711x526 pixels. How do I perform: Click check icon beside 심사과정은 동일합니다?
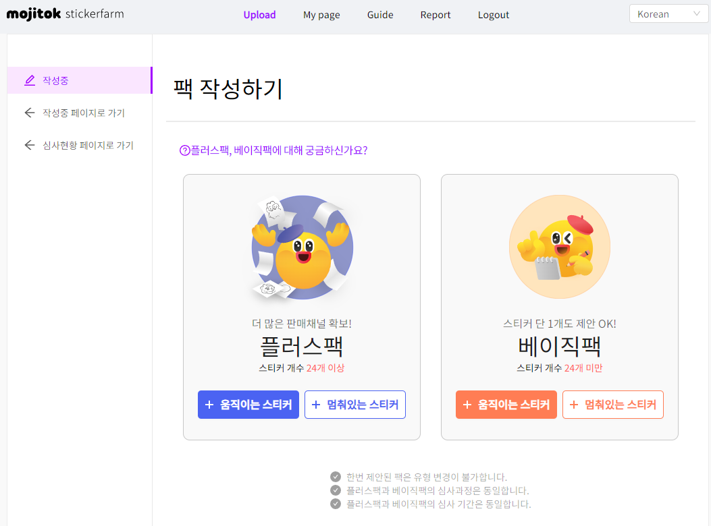point(336,490)
